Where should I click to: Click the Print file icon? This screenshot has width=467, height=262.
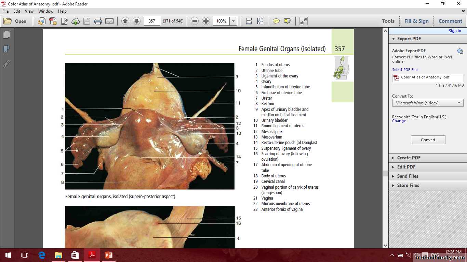tap(98, 21)
